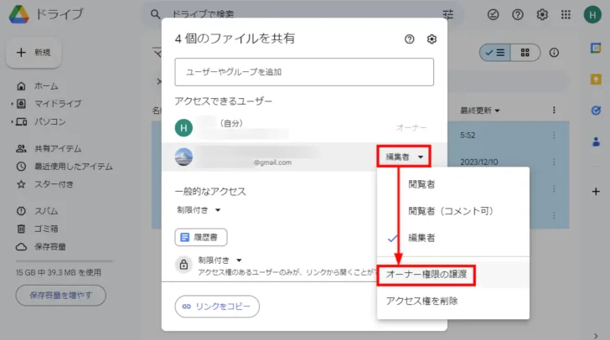Click the plus add-ons icon in side panel
This screenshot has height=340, width=610.
(x=596, y=192)
